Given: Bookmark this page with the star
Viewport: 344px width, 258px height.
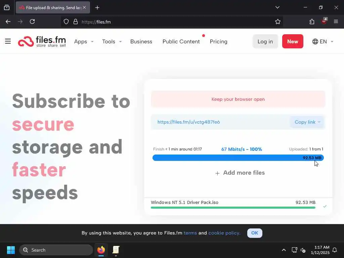Looking at the screenshot, I should click(x=277, y=22).
